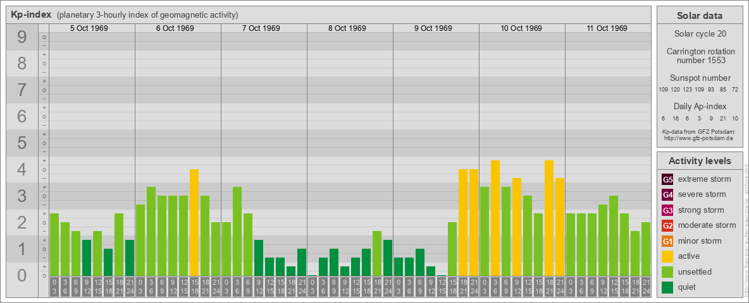Click the 12-15 bar on 11 Oct 1969
This screenshot has width=749, height=303.
tap(614, 236)
